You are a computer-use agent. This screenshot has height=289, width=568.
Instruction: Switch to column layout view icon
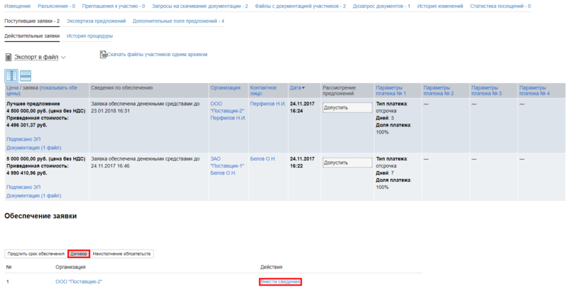tap(12, 75)
